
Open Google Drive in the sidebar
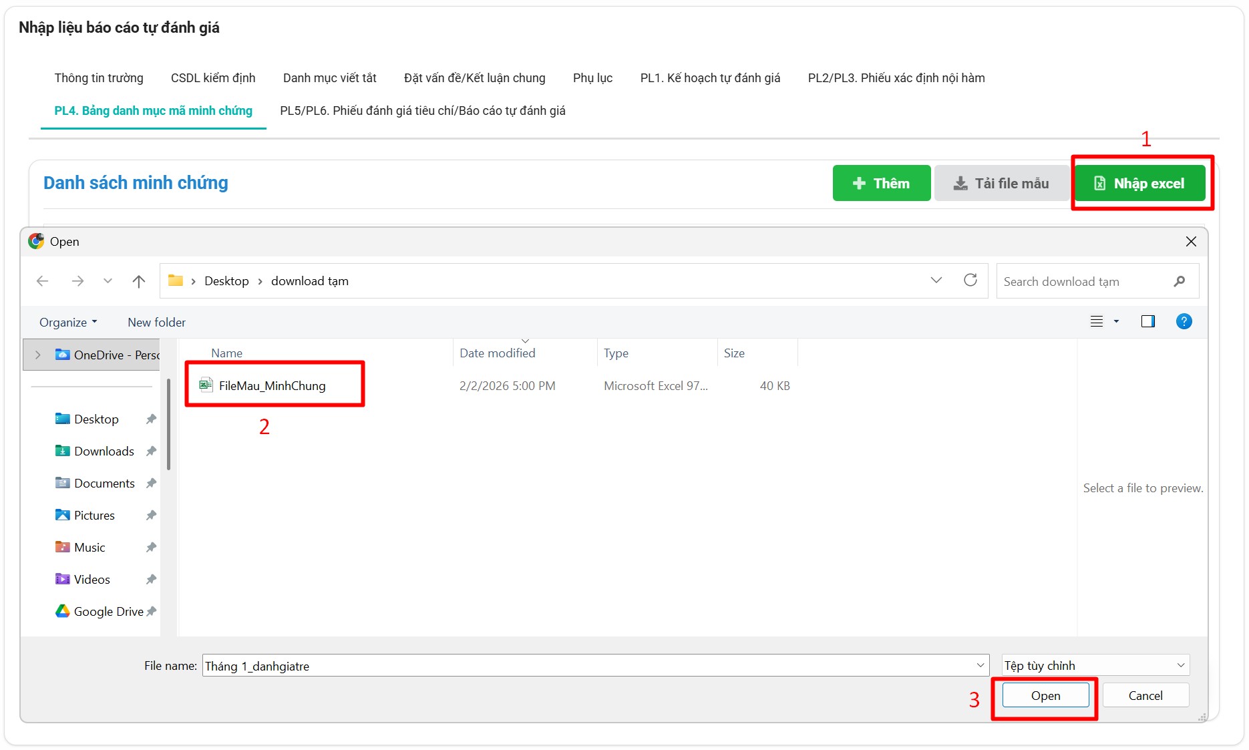pyautogui.click(x=108, y=611)
